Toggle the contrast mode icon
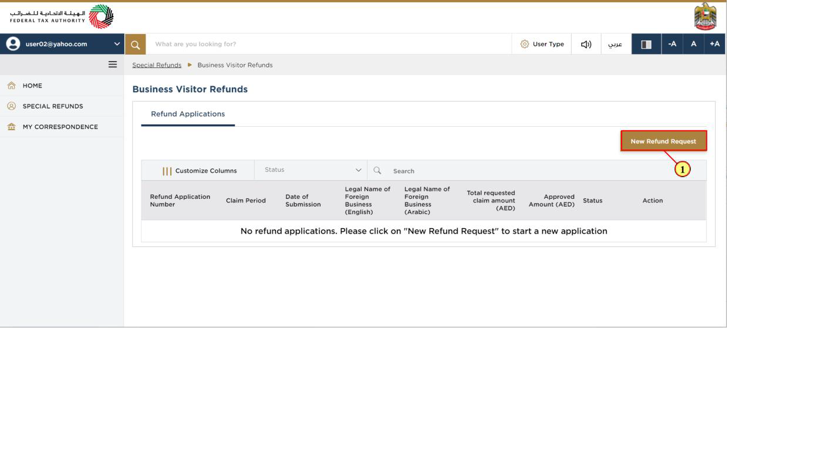 tap(646, 44)
